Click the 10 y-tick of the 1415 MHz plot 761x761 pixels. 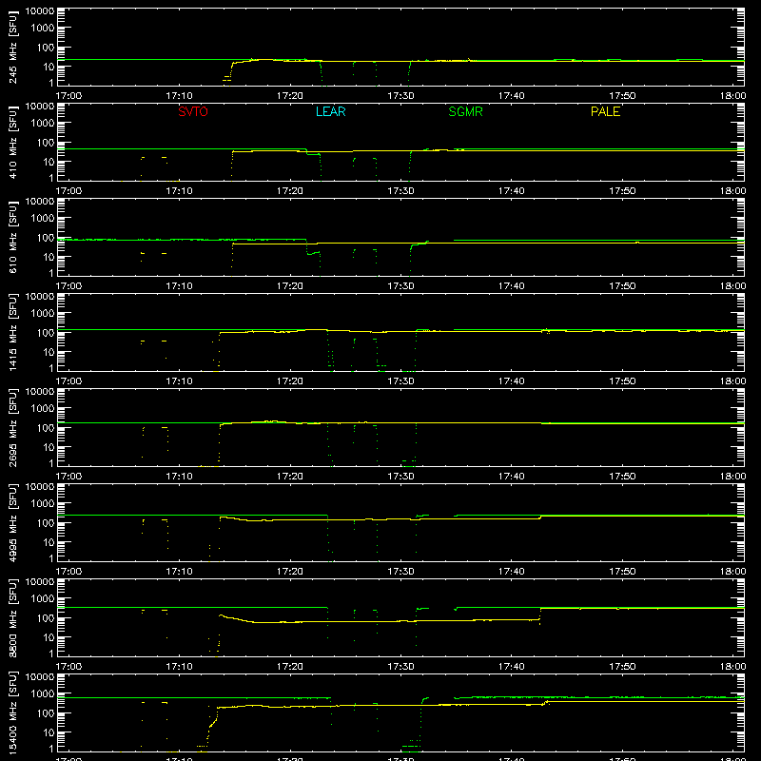49,352
